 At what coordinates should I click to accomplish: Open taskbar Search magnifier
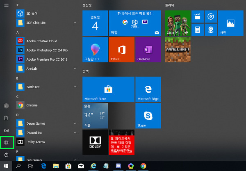[18, 166]
